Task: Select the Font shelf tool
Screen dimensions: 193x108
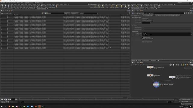Action: (x=42, y=6)
